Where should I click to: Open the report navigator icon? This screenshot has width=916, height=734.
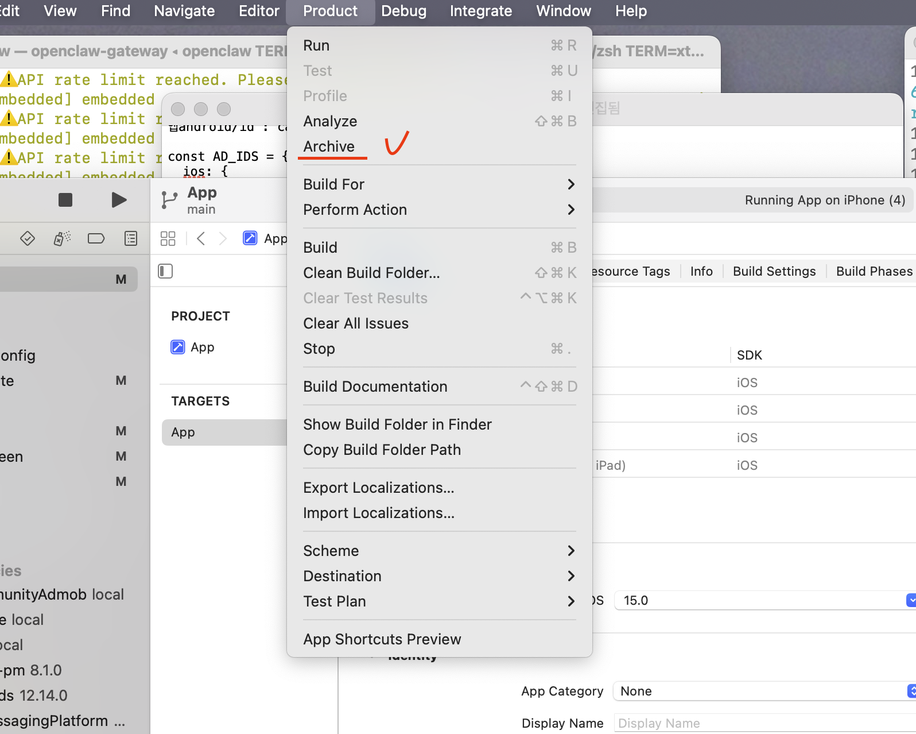point(131,238)
